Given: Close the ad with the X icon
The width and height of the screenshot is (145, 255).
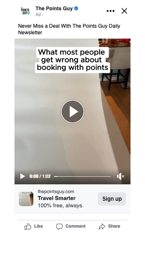Looking at the screenshot, I should (124, 11).
